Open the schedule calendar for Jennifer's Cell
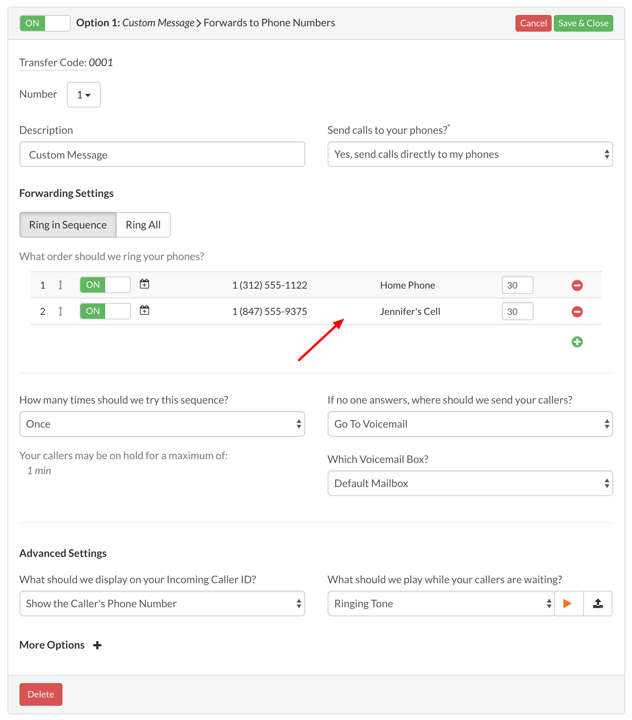 click(x=145, y=311)
